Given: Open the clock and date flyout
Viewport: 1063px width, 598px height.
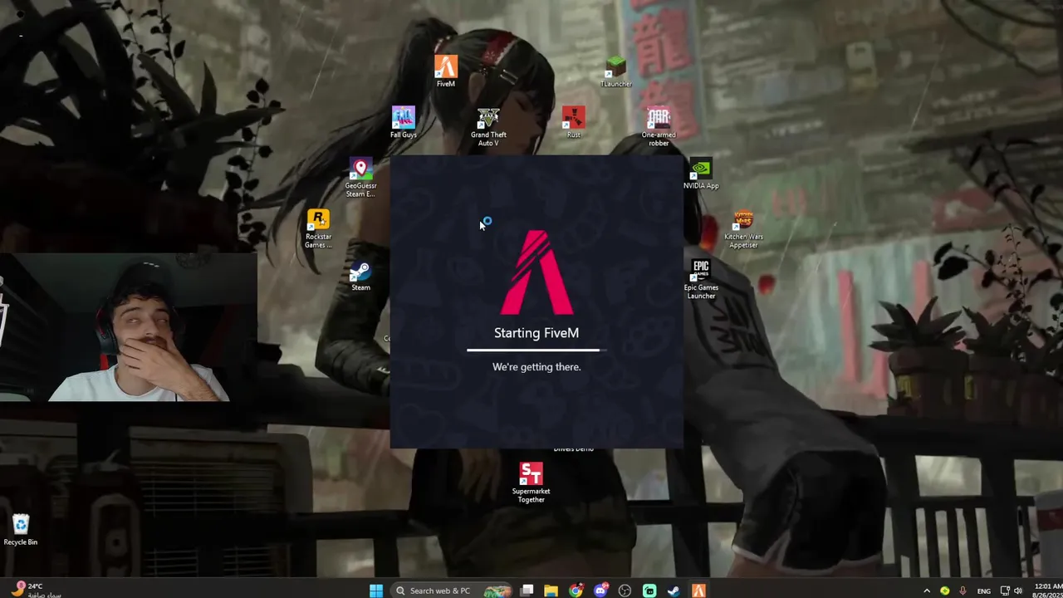Looking at the screenshot, I should 1046,591.
